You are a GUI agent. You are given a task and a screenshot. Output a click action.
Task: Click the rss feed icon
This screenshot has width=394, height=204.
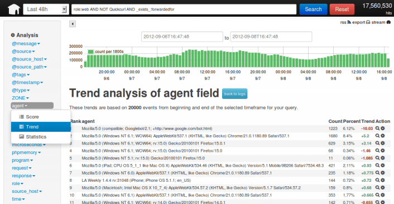(349, 22)
